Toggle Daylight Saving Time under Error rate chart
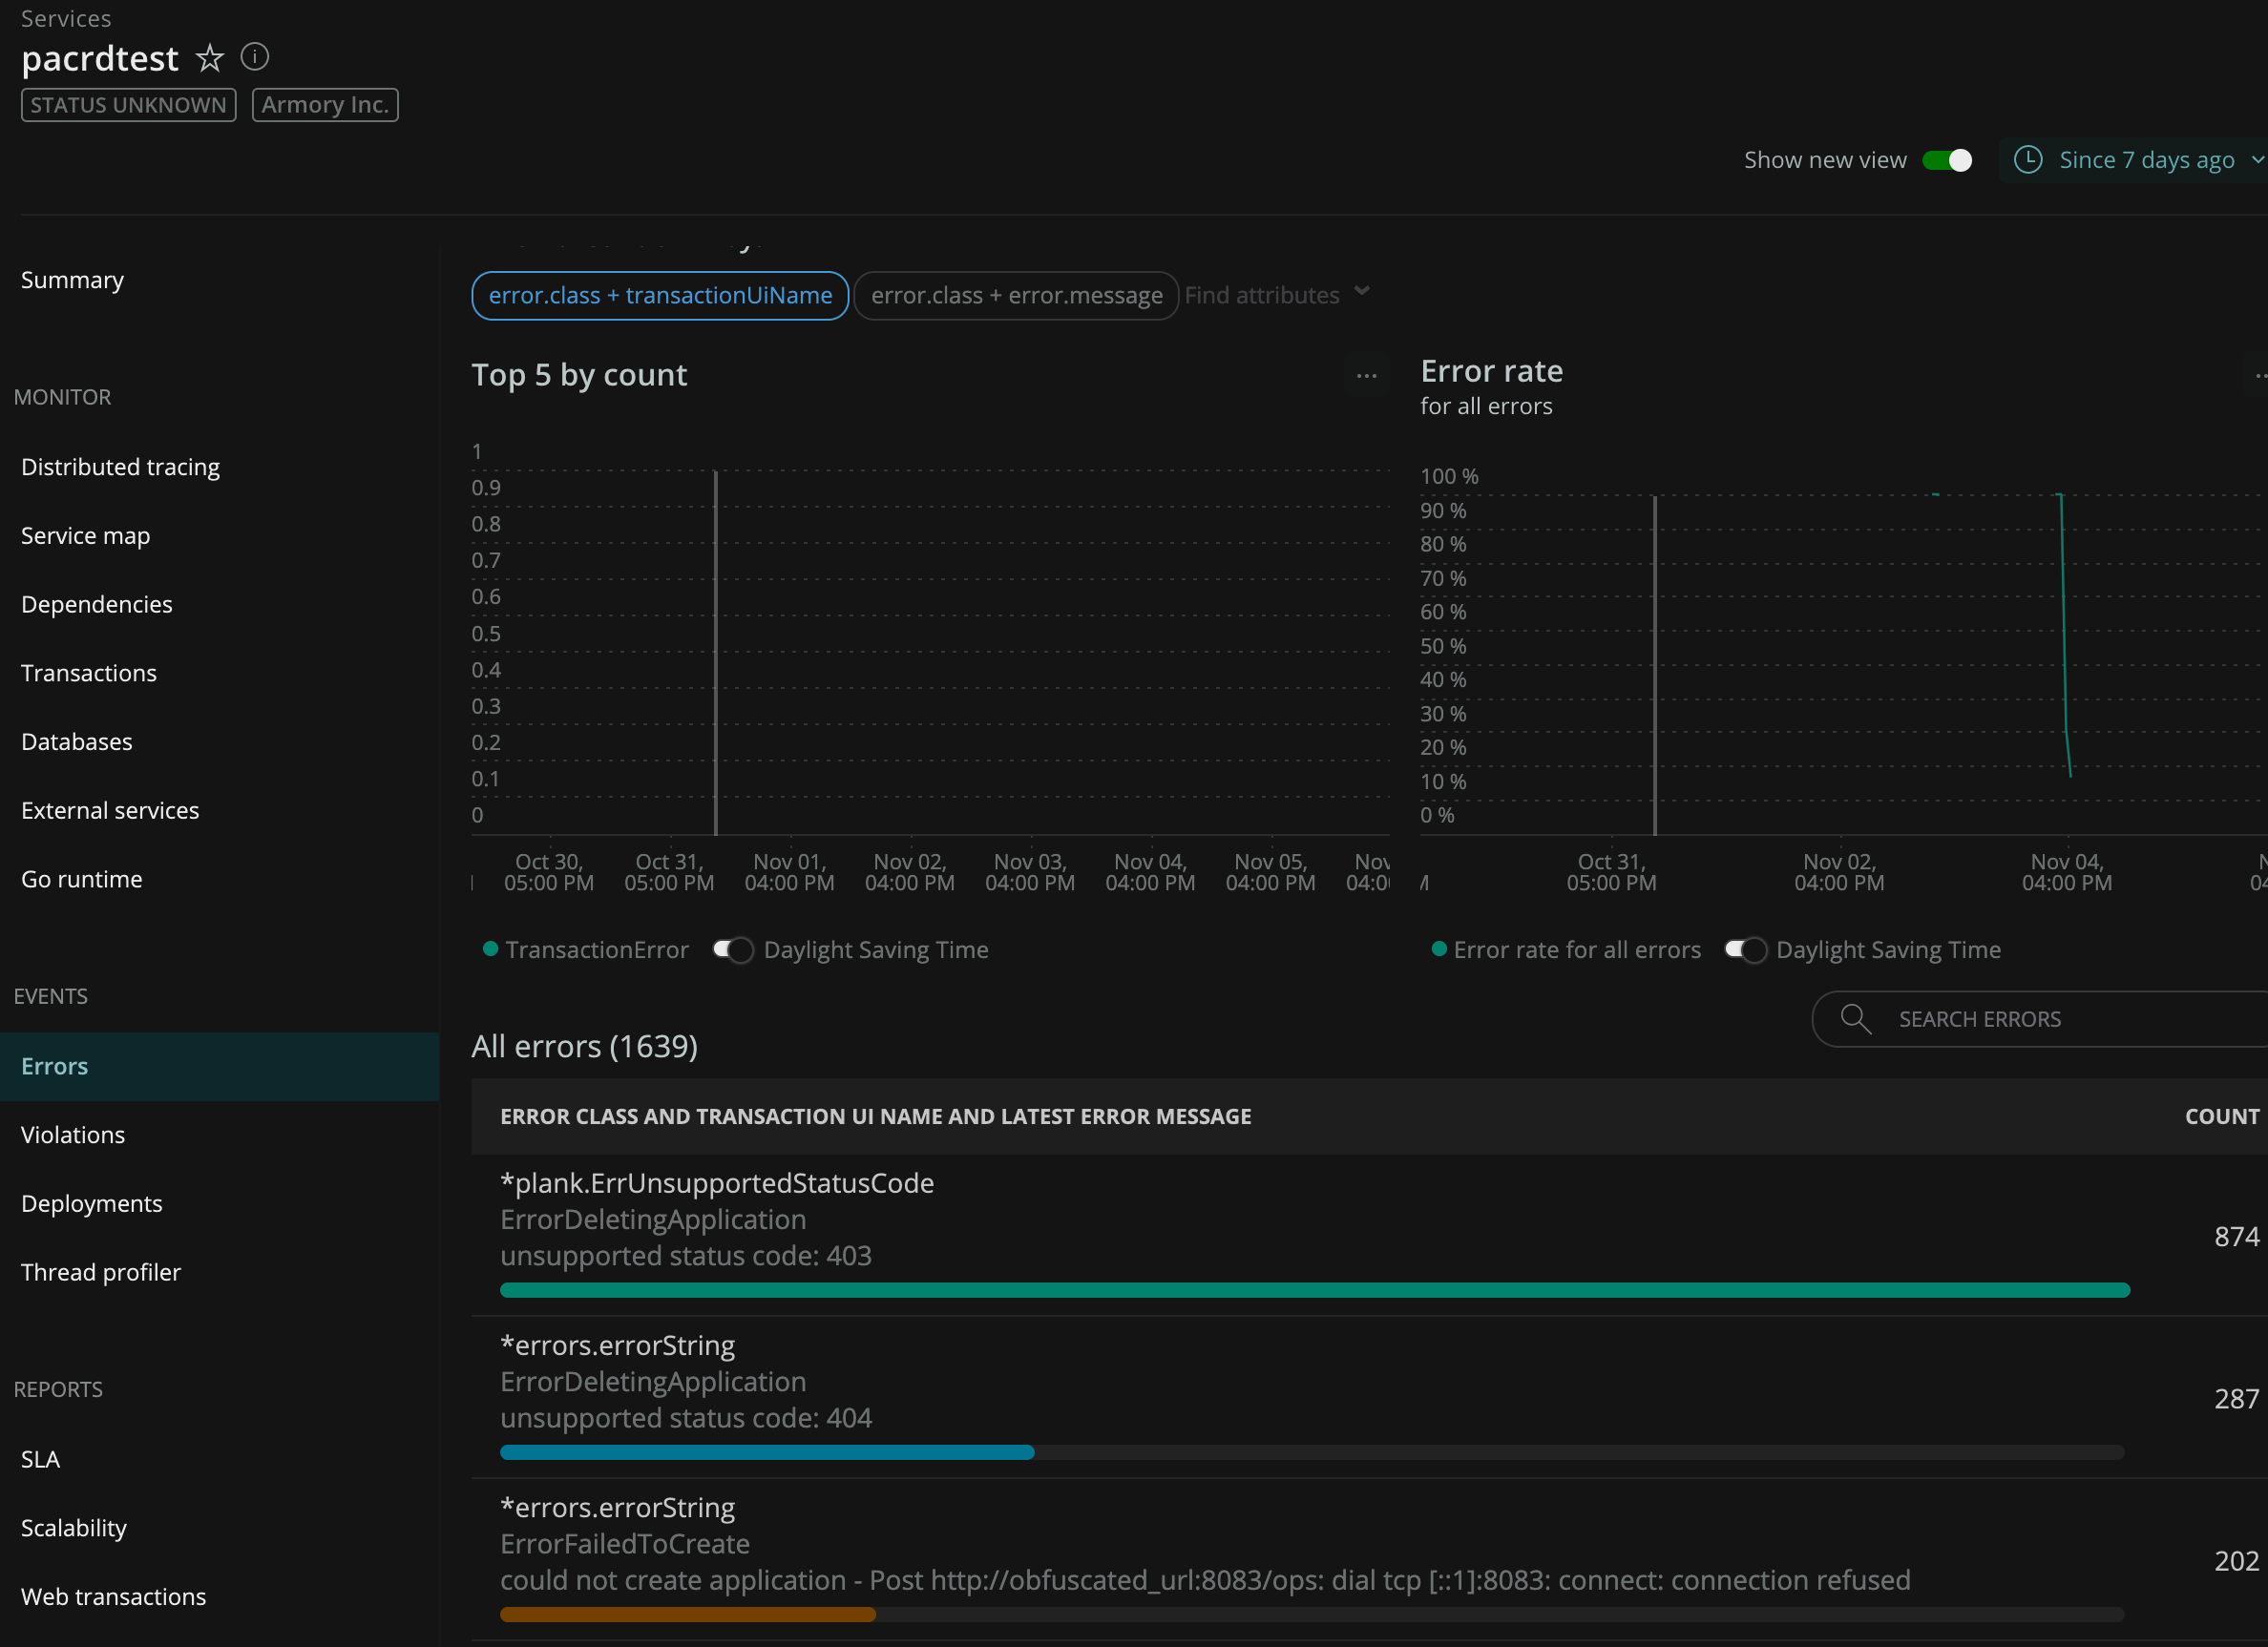Screen dimensions: 2268x1647 point(1746,949)
